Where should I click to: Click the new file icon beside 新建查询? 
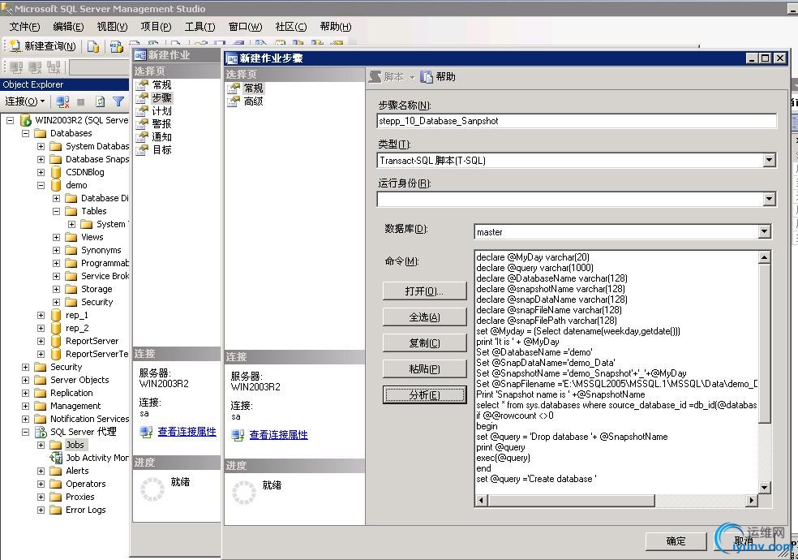click(92, 47)
